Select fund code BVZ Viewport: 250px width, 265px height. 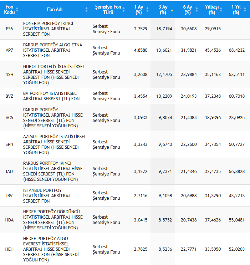tap(9, 96)
